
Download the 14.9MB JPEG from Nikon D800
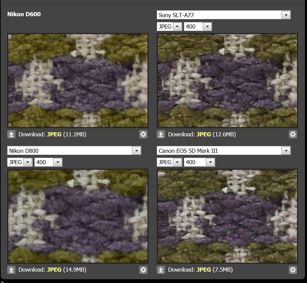54,270
